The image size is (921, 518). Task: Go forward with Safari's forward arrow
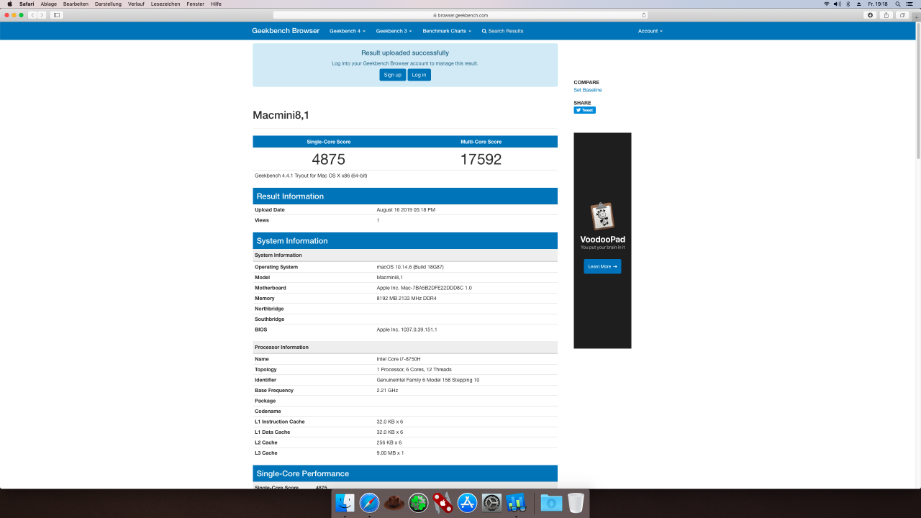(x=42, y=14)
